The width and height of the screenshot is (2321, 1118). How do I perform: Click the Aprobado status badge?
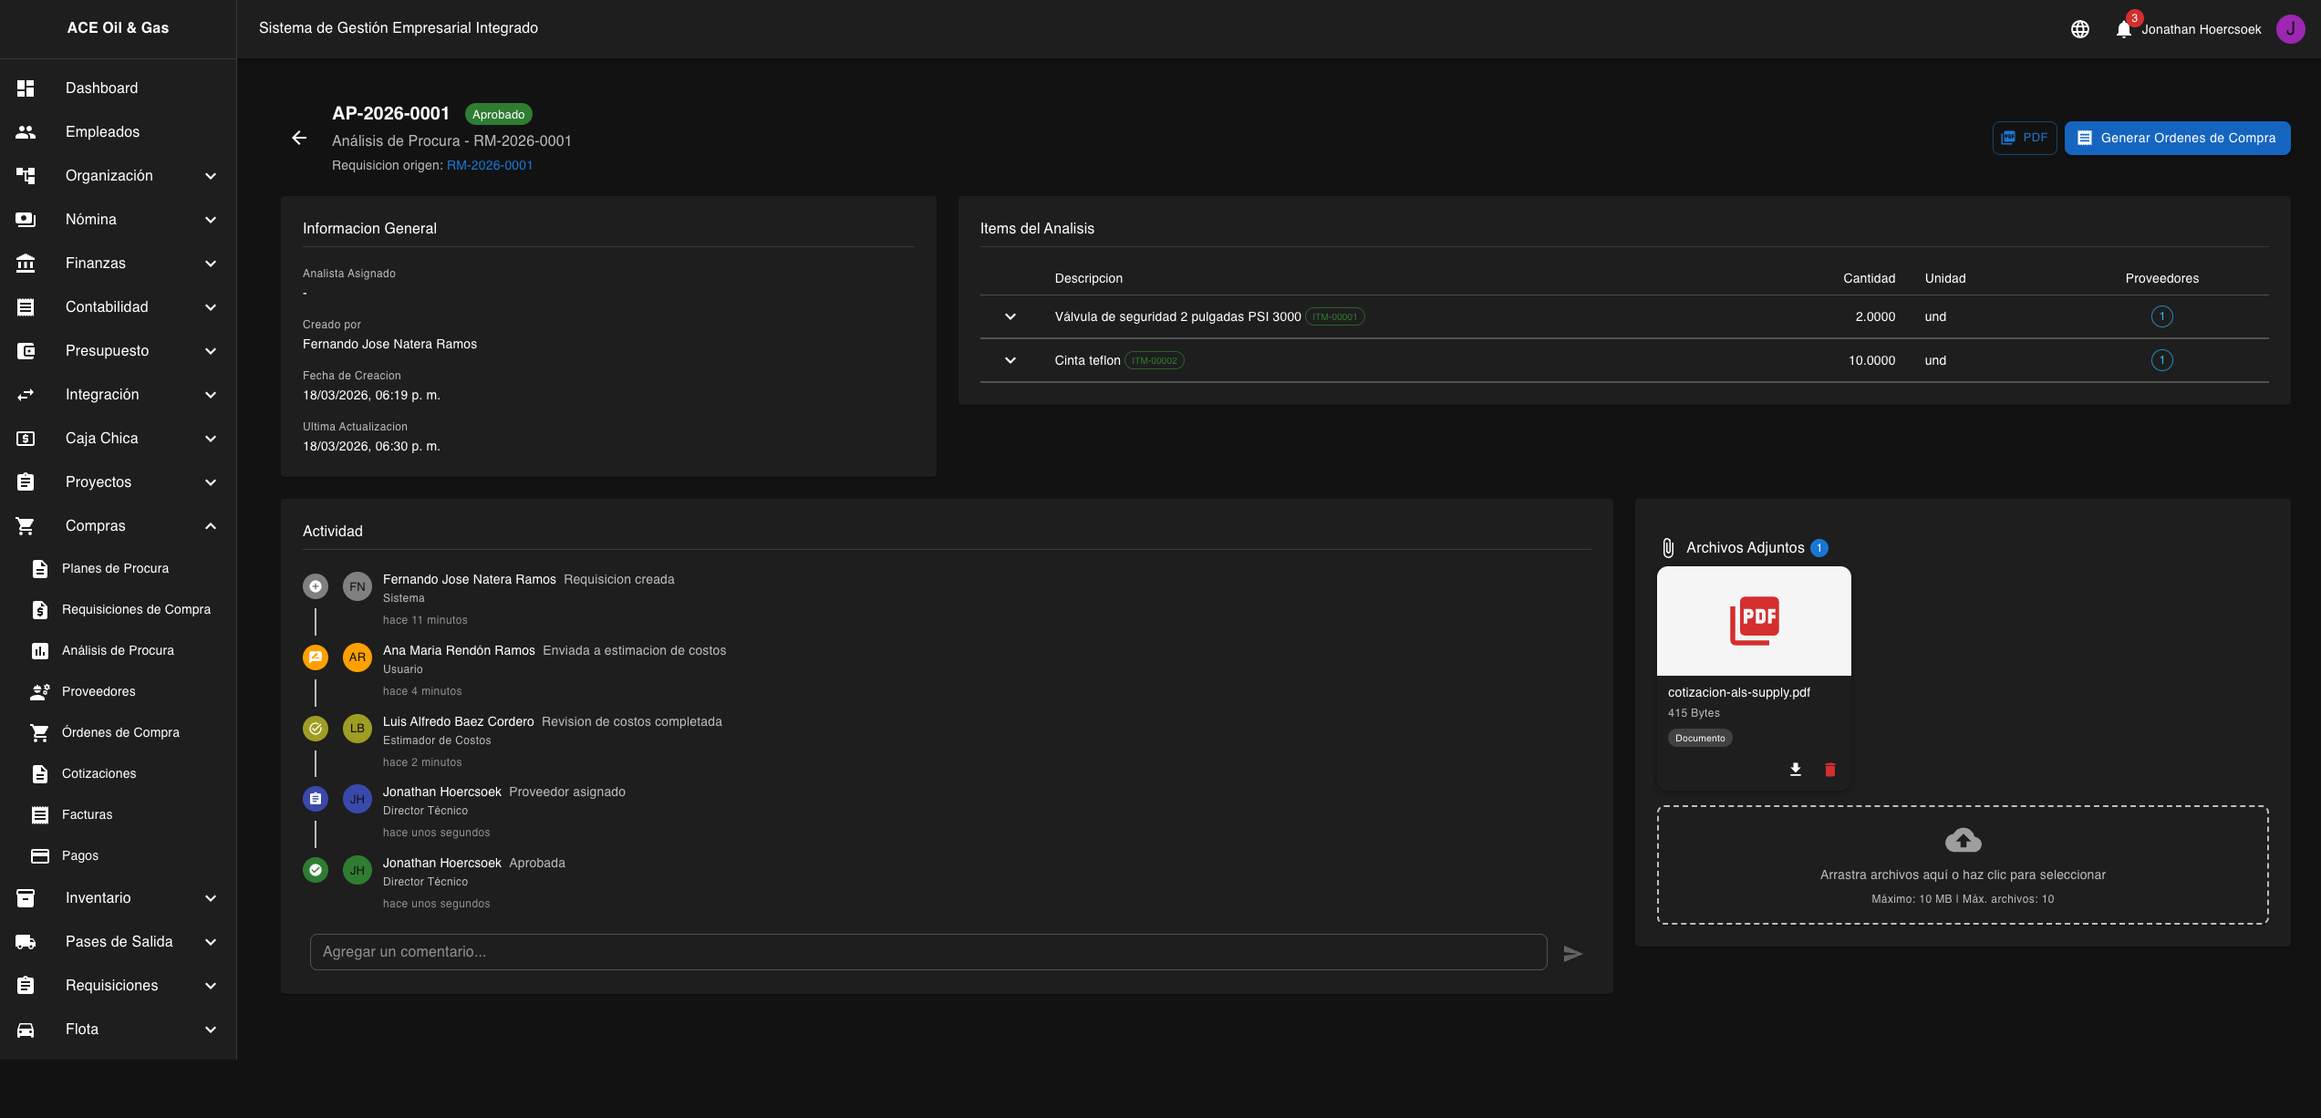coord(498,114)
